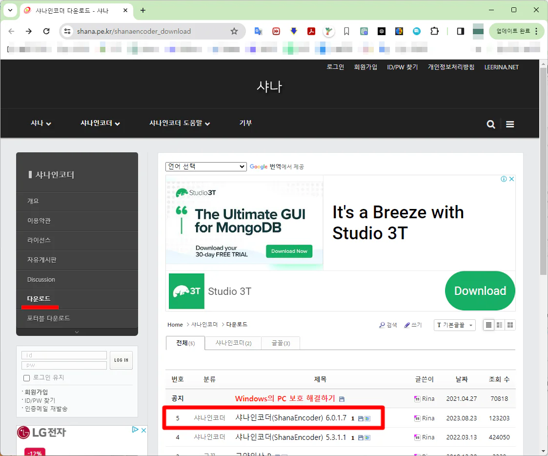Open the tab search chevron in title bar
The image size is (548, 456).
click(x=10, y=10)
